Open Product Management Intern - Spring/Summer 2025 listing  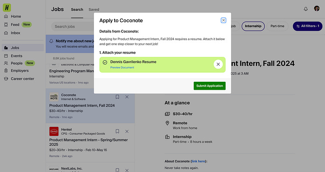tap(88, 142)
